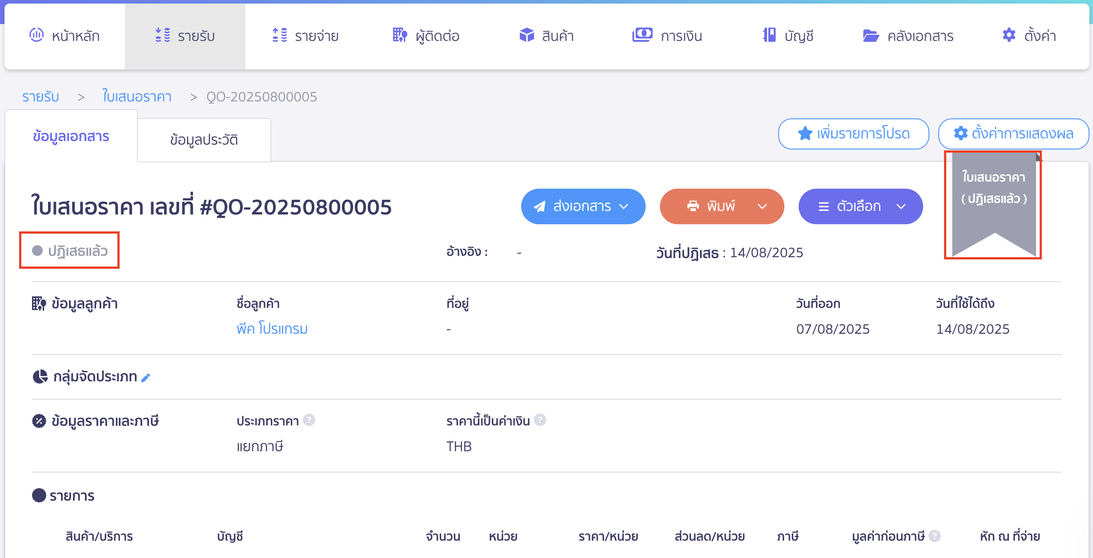The height and width of the screenshot is (558, 1093).
Task: Go to ใบเสนอราคา breadcrumb link
Action: click(137, 97)
